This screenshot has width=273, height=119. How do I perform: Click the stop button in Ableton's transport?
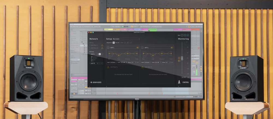coord(125,26)
